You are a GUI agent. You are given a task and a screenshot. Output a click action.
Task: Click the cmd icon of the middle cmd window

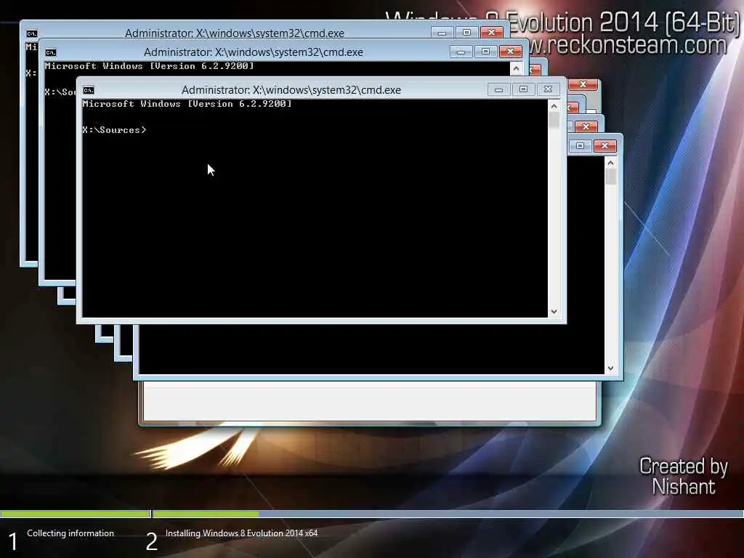pyautogui.click(x=50, y=52)
